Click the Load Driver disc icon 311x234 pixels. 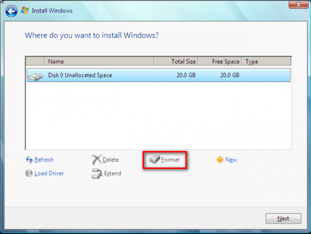coord(29,173)
